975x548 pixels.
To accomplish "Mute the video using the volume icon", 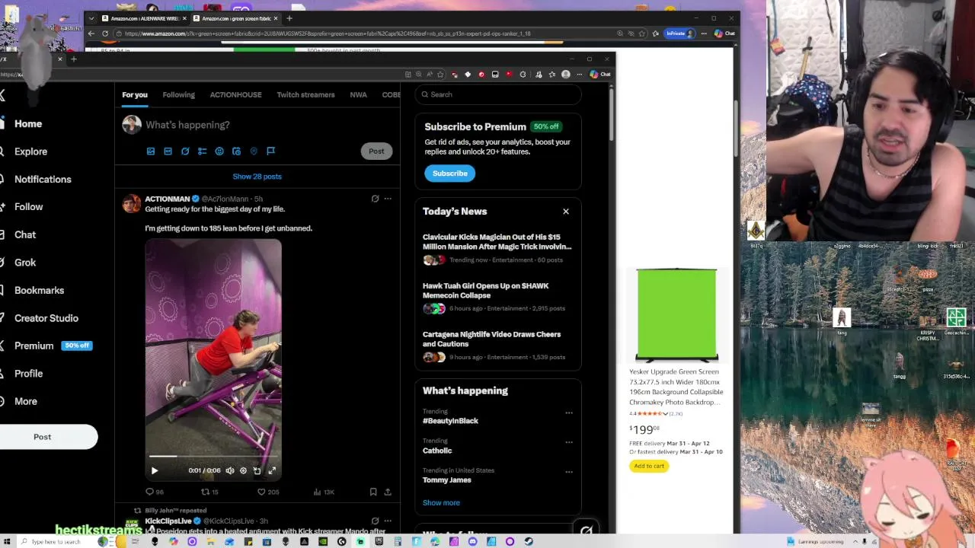I will click(230, 470).
